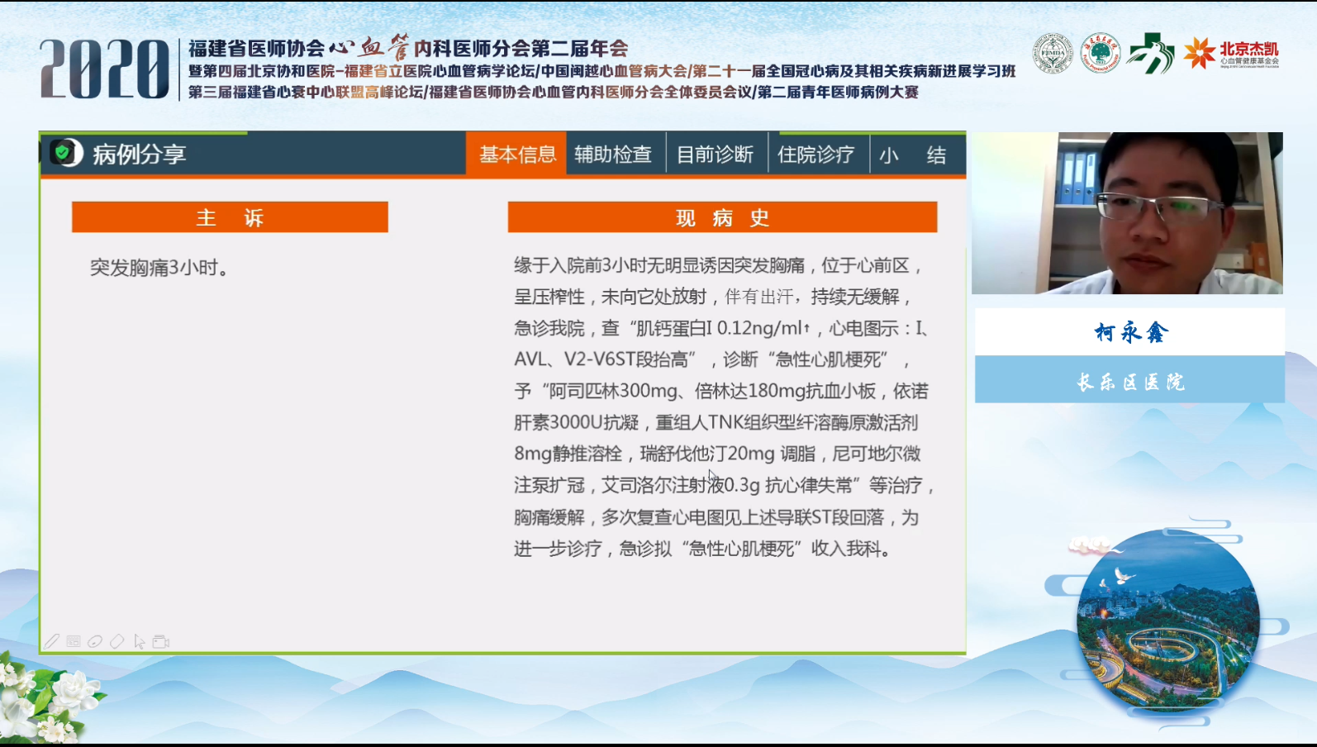
Task: Open the slide overview thumbnails icon
Action: pyautogui.click(x=74, y=641)
